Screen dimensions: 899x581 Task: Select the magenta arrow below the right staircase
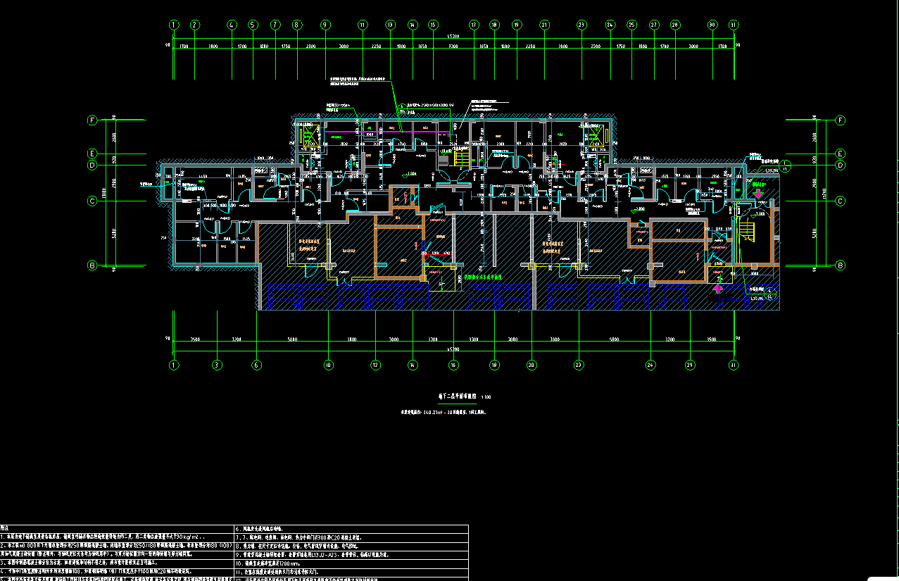coord(718,288)
